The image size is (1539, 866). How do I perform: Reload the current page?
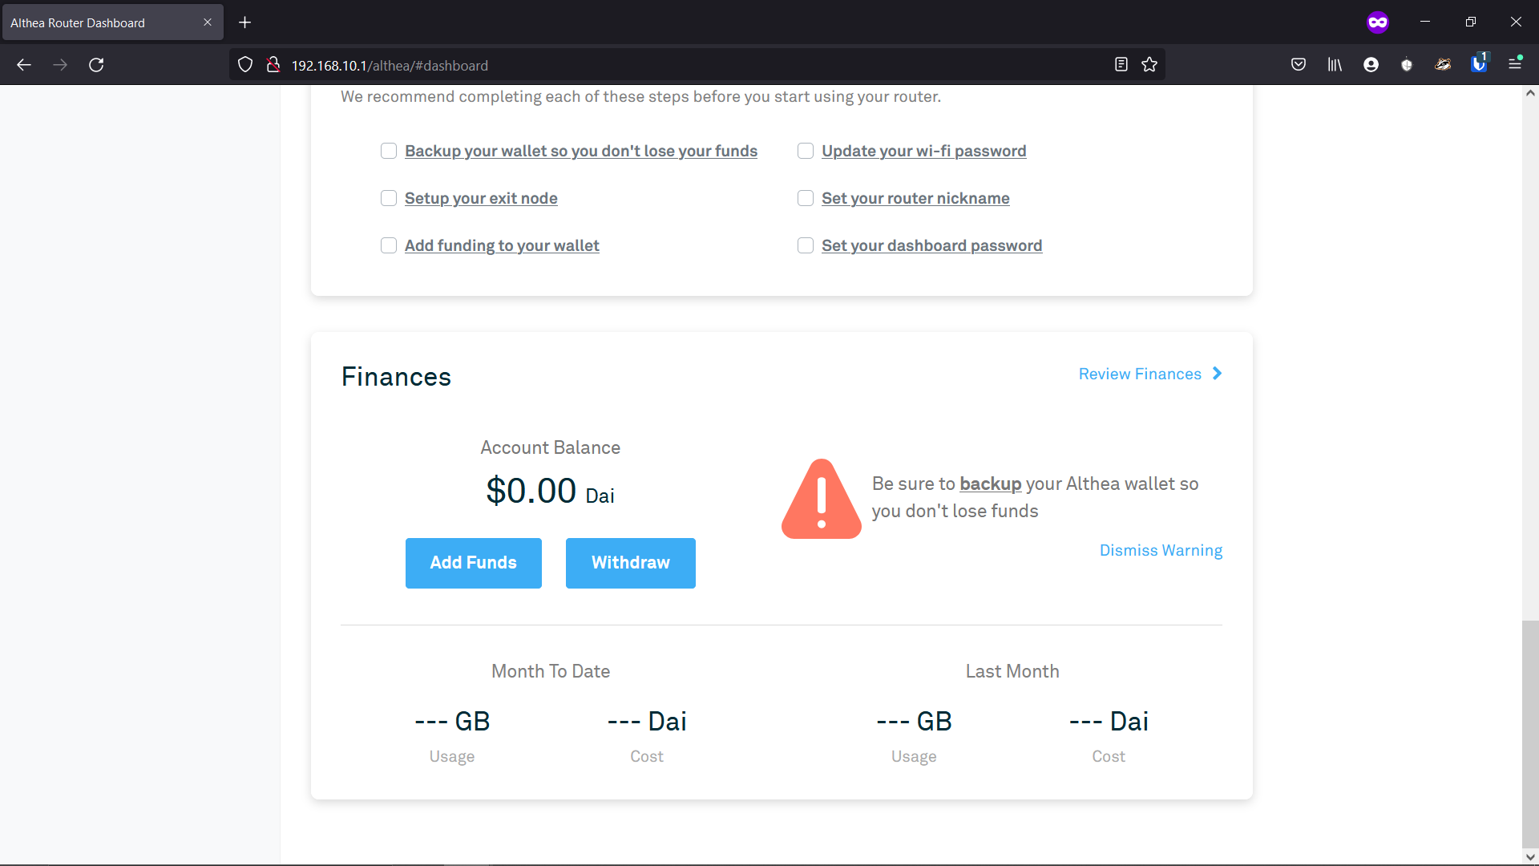pos(96,65)
